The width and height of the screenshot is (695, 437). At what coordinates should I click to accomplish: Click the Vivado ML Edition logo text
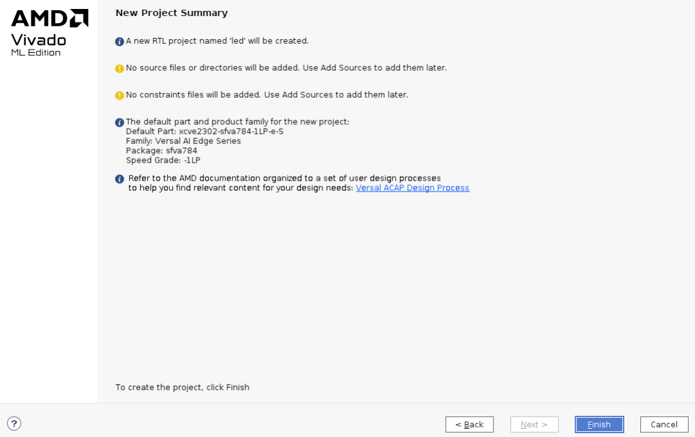(x=39, y=45)
